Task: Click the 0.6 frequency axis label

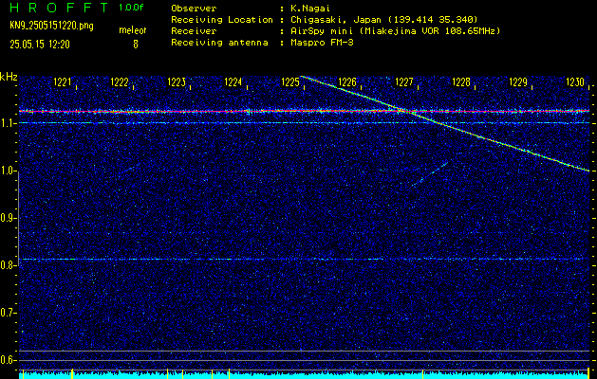Action: coord(7,360)
